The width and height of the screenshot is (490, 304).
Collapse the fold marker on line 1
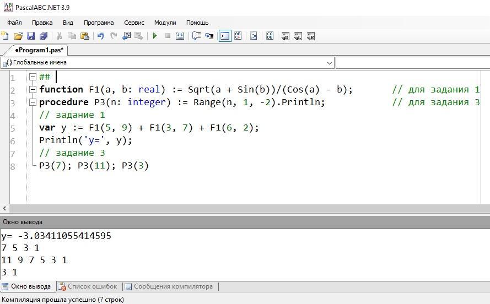(33, 77)
